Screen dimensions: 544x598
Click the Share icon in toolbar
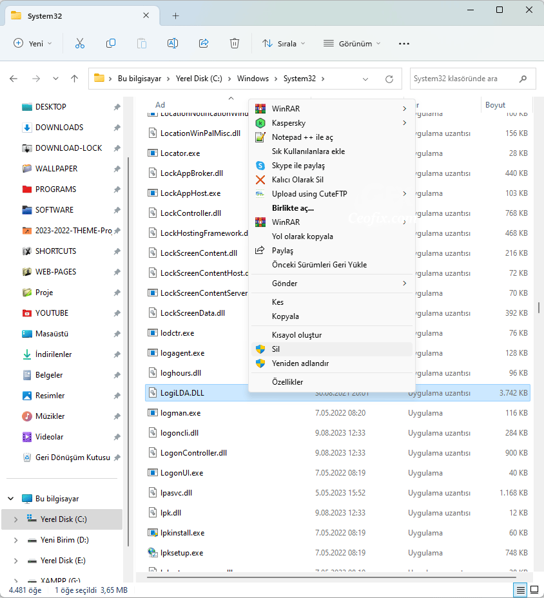click(204, 43)
